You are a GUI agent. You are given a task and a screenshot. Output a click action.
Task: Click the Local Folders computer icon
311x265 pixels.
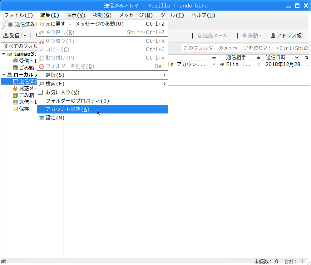coord(9,75)
